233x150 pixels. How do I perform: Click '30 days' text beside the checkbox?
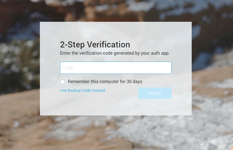[x=134, y=81]
